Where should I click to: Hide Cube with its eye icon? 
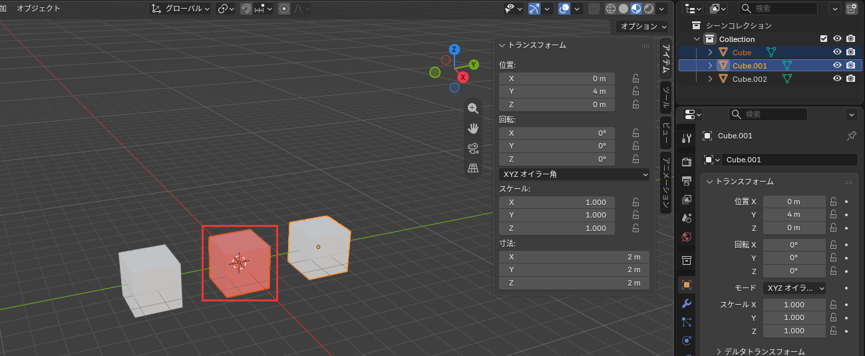point(838,52)
